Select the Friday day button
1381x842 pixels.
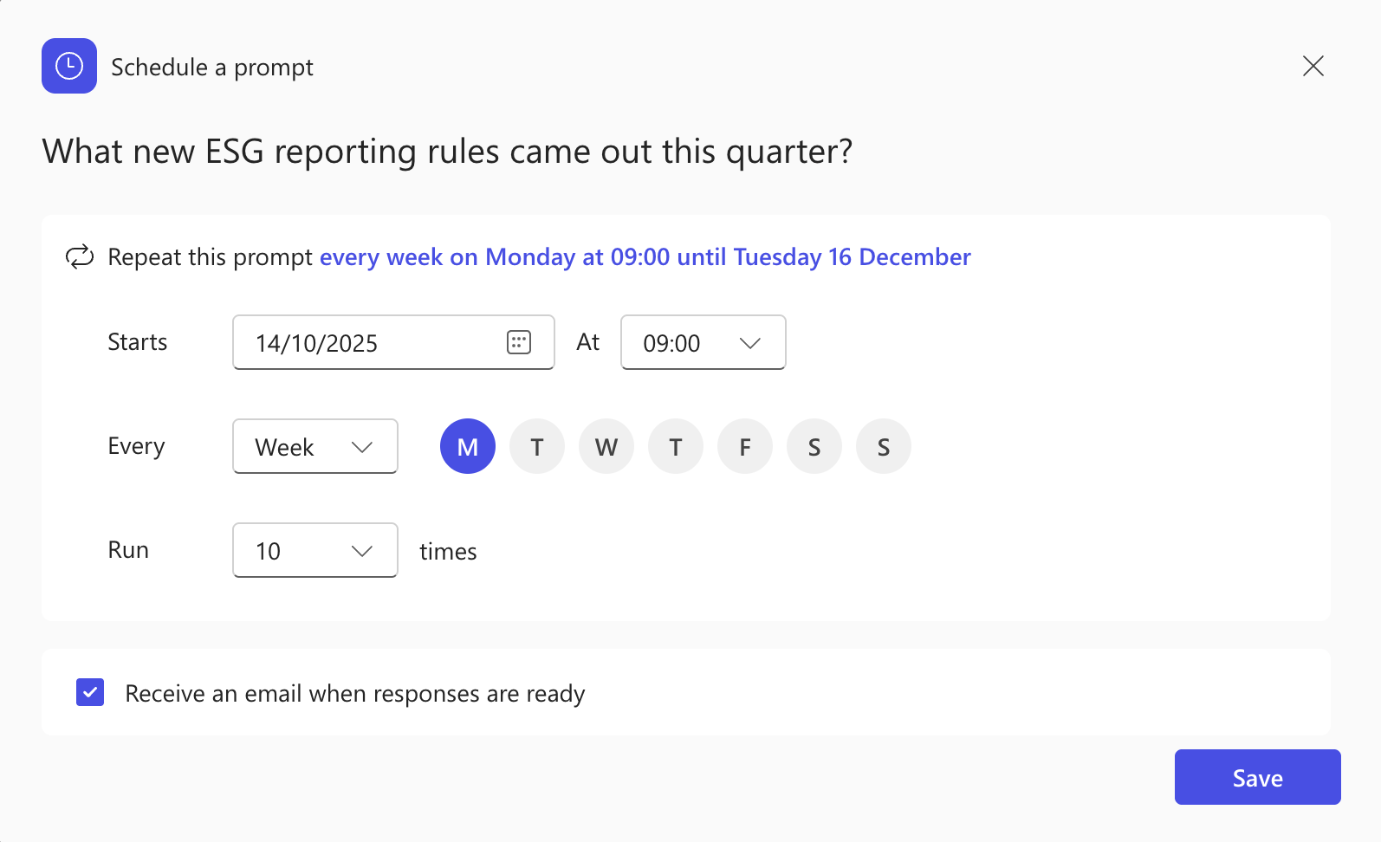coord(745,446)
